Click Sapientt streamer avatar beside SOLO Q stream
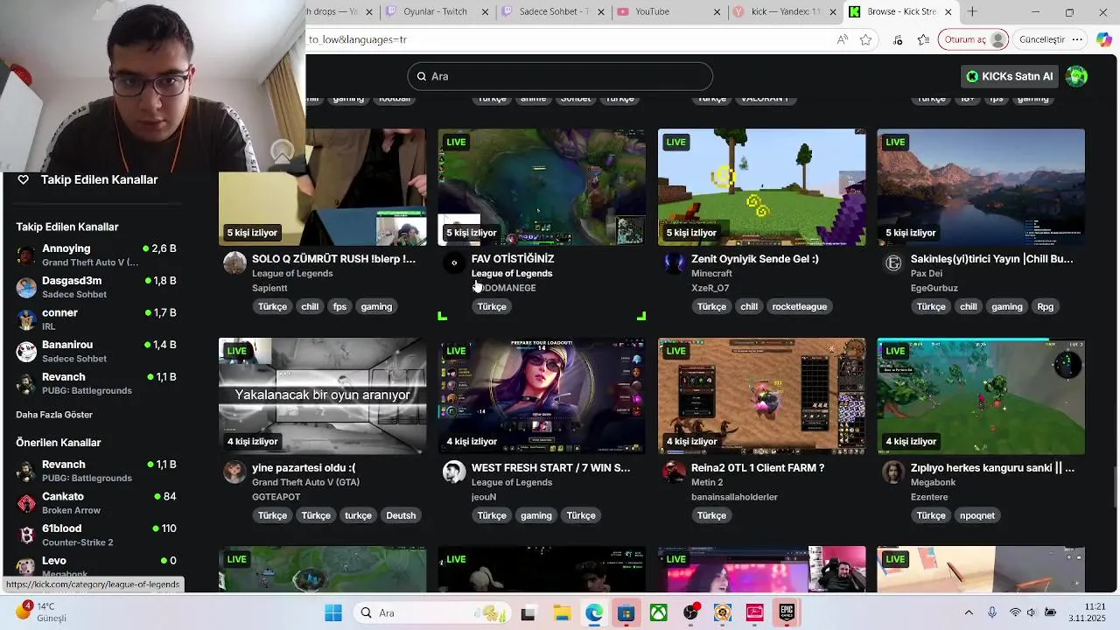The image size is (1120, 630). (234, 262)
